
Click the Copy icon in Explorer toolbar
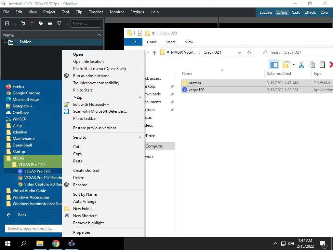click(x=312, y=64)
